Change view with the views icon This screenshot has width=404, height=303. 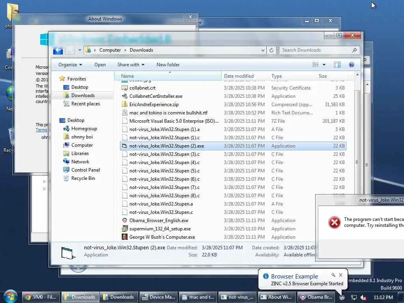pyautogui.click(x=316, y=65)
